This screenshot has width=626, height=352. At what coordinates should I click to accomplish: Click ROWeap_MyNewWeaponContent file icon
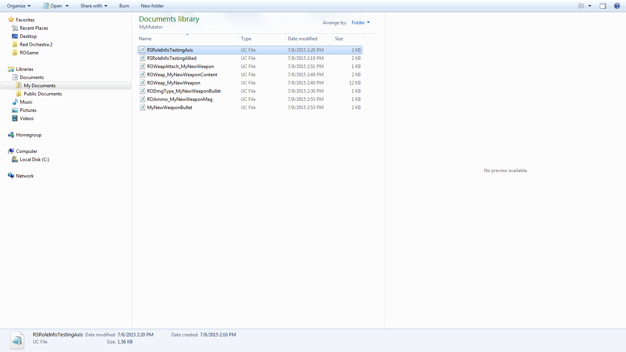142,75
